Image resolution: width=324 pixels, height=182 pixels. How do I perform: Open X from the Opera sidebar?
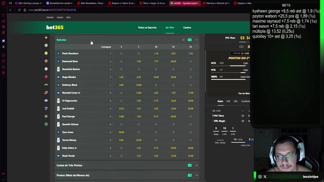pyautogui.click(x=4, y=47)
